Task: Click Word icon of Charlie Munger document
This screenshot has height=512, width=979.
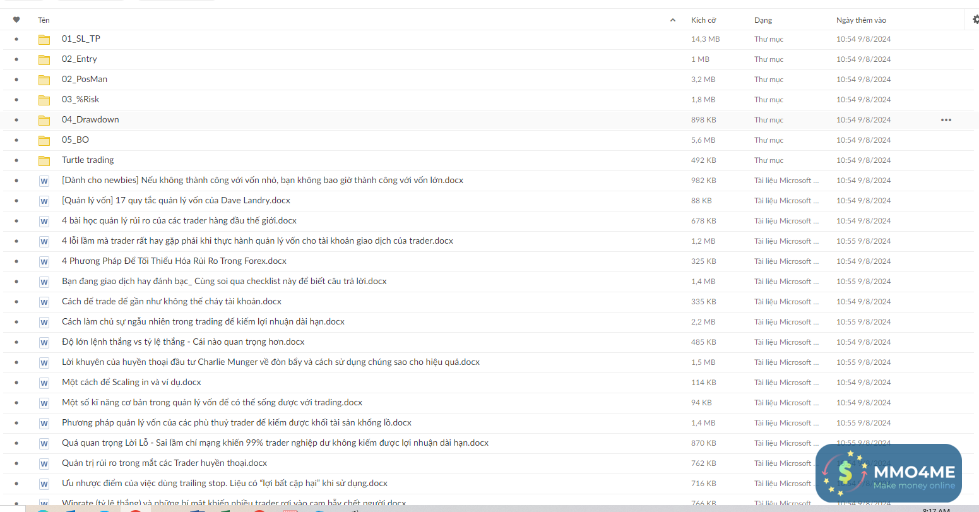Action: click(x=44, y=363)
